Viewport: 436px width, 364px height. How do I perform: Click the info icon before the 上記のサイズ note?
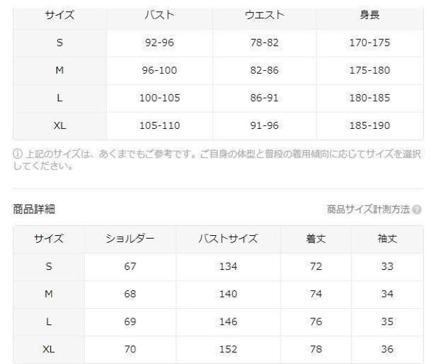(18, 154)
